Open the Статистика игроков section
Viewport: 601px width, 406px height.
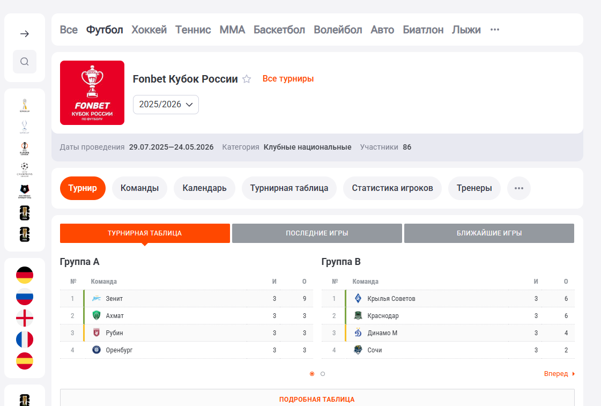(392, 188)
